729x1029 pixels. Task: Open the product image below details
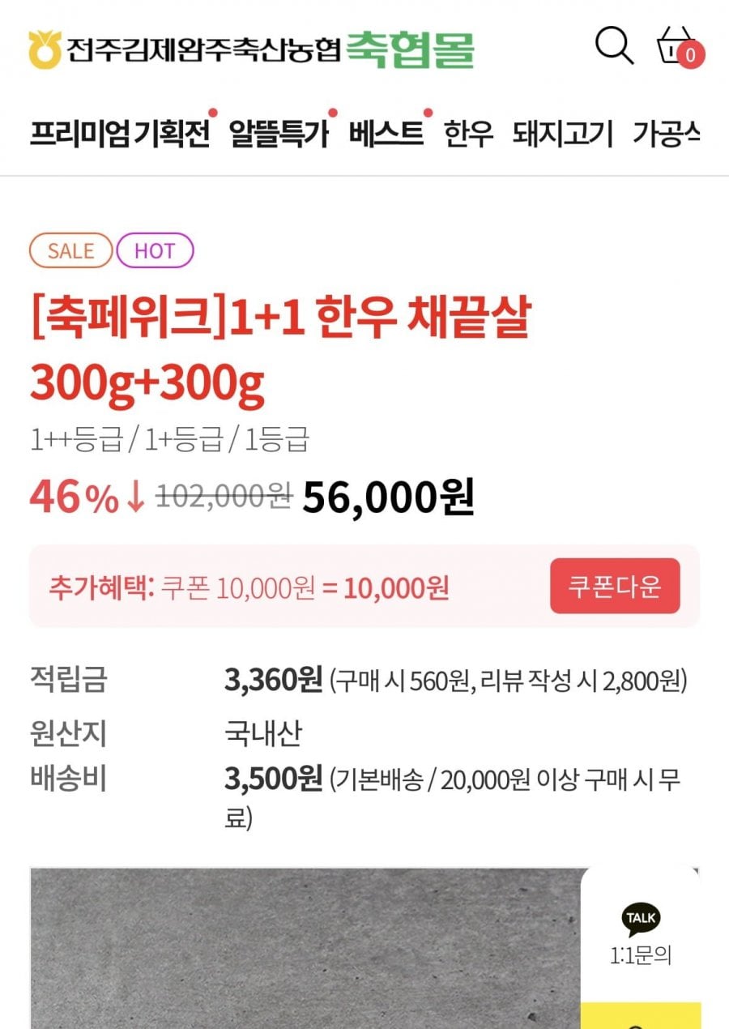coord(306,948)
